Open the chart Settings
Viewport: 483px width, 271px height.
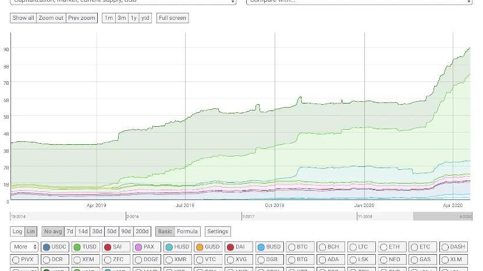[x=218, y=231]
